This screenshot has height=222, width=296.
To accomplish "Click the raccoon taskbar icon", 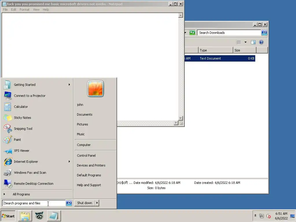I will [39, 216].
